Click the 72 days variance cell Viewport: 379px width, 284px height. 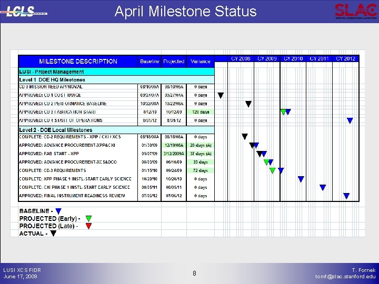point(201,170)
